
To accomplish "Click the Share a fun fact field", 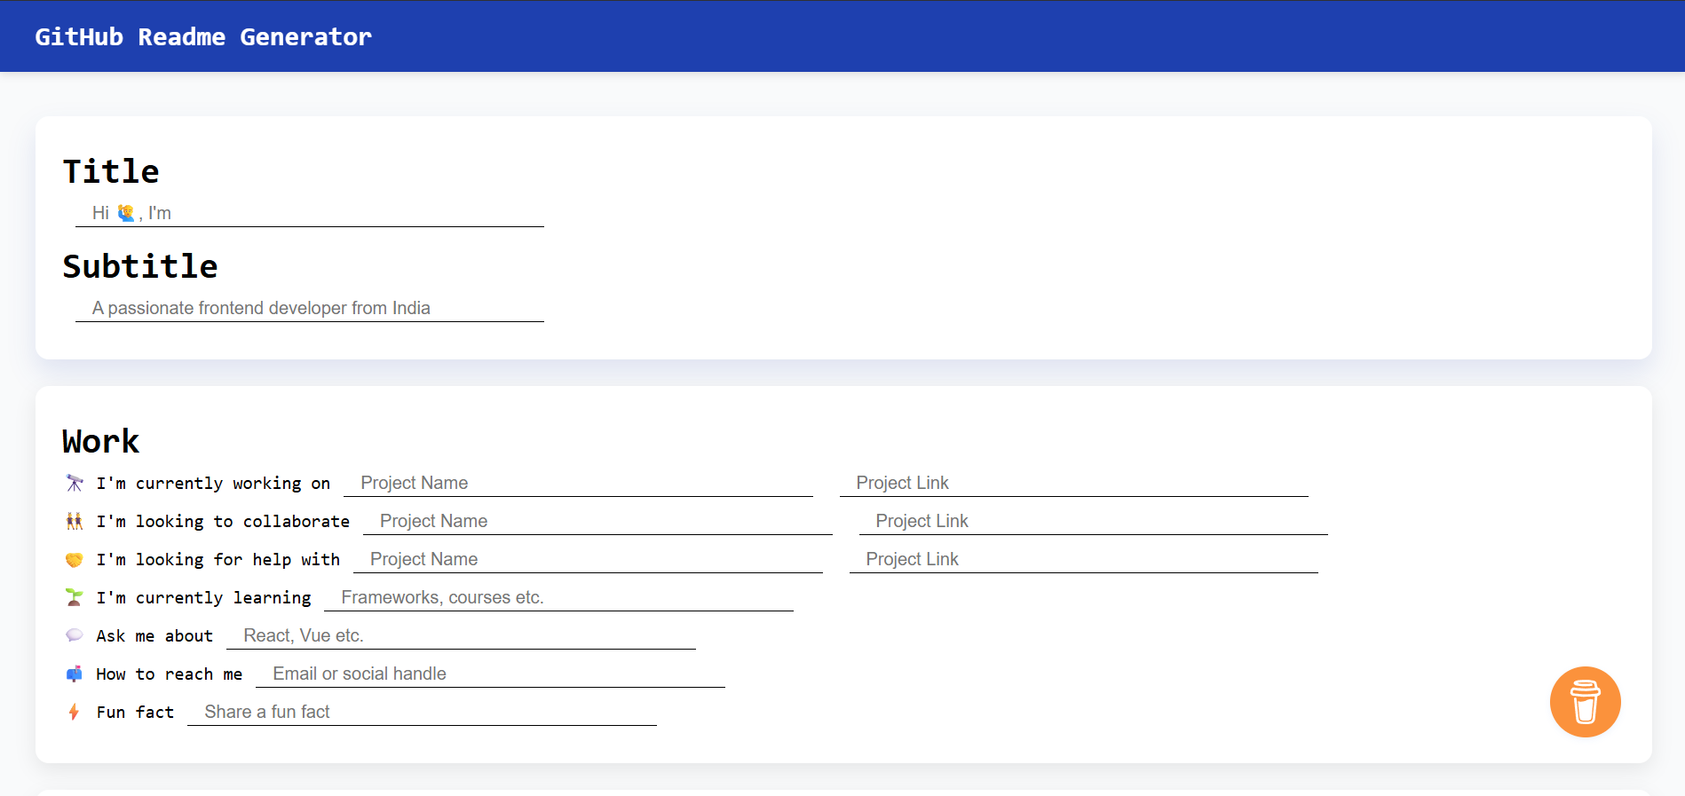I will [422, 712].
